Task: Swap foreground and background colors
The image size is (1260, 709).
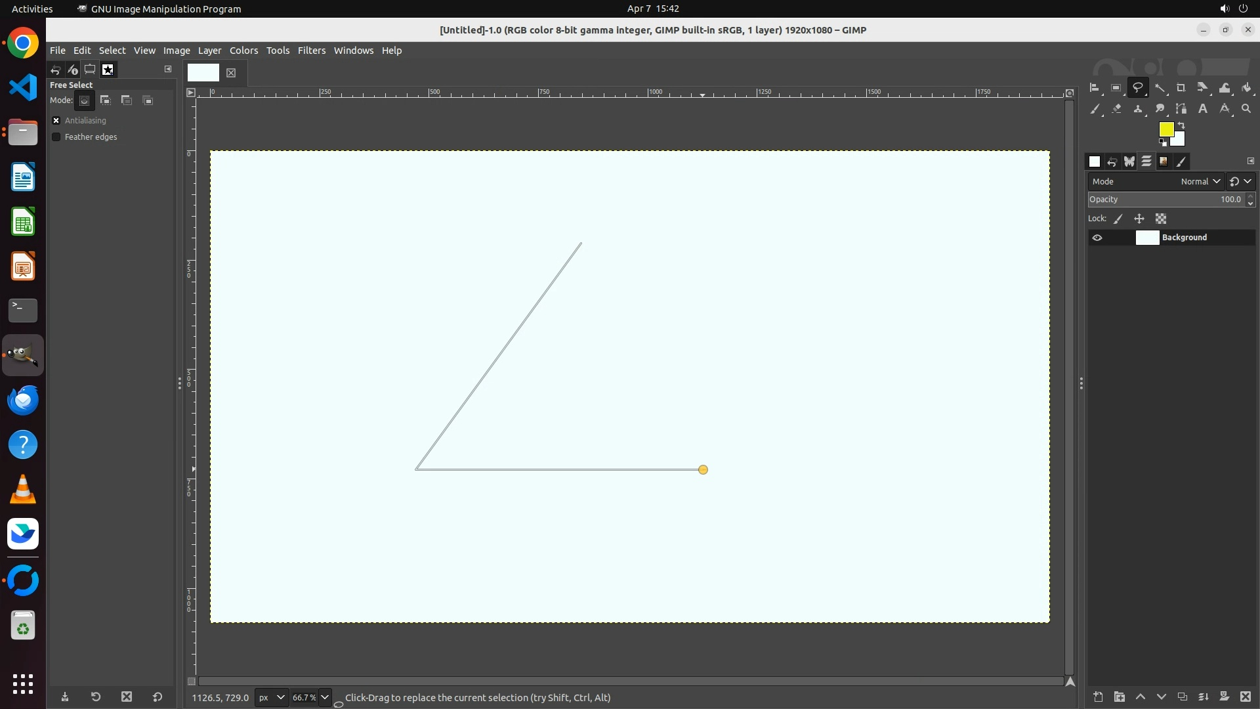Action: [x=1181, y=125]
